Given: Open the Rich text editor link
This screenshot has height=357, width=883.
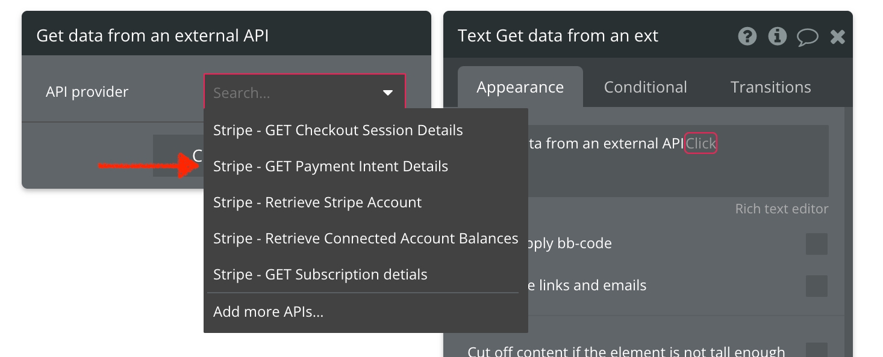Looking at the screenshot, I should point(781,209).
